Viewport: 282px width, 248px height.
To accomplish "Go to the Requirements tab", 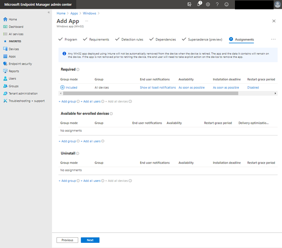I will tap(96, 40).
